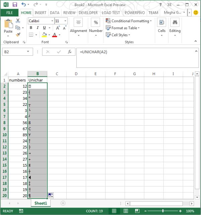Expand the formula bar
This screenshot has width=201, height=215.
pyautogui.click(x=196, y=51)
